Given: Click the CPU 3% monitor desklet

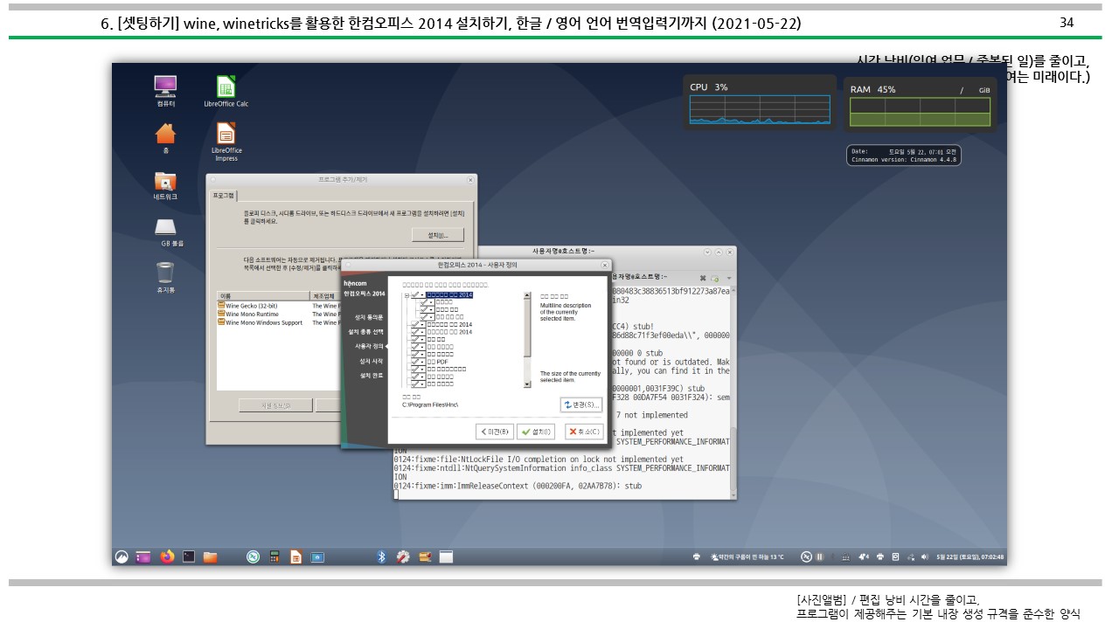Looking at the screenshot, I should [759, 102].
